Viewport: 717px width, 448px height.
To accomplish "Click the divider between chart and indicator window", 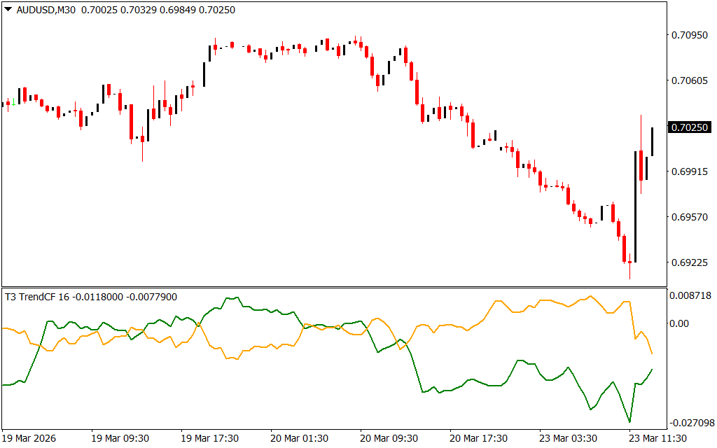I will pyautogui.click(x=335, y=287).
